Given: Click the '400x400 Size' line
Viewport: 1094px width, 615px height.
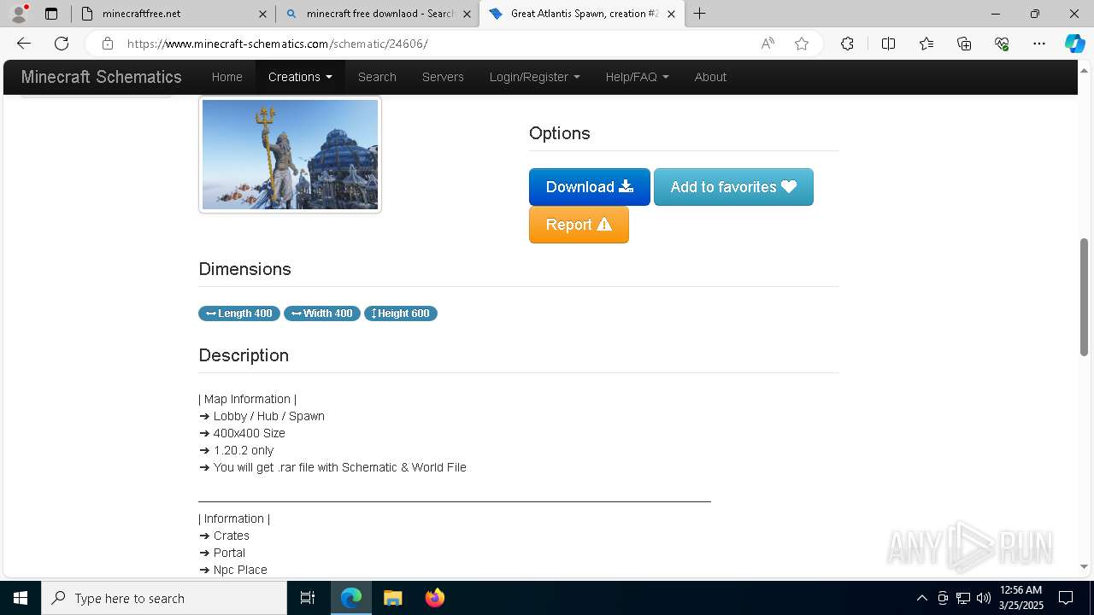Looking at the screenshot, I should click(242, 433).
